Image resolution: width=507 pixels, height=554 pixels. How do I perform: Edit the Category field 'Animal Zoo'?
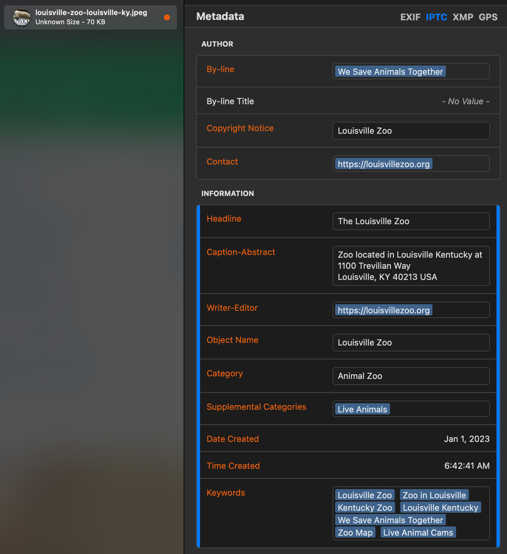pos(411,376)
